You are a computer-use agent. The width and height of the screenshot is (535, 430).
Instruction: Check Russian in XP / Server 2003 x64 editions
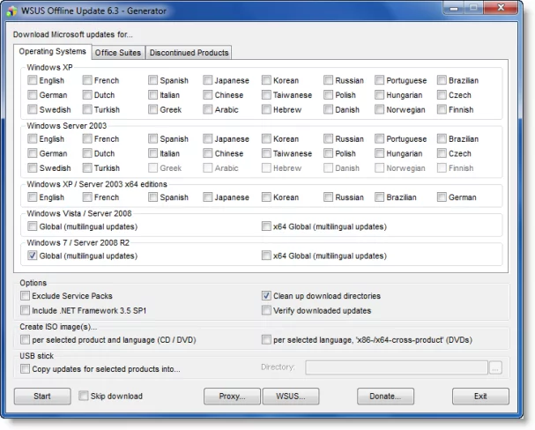[x=328, y=197]
